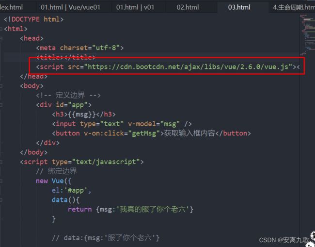
Task: Collapse the html tag fold marker
Action: [1, 29]
